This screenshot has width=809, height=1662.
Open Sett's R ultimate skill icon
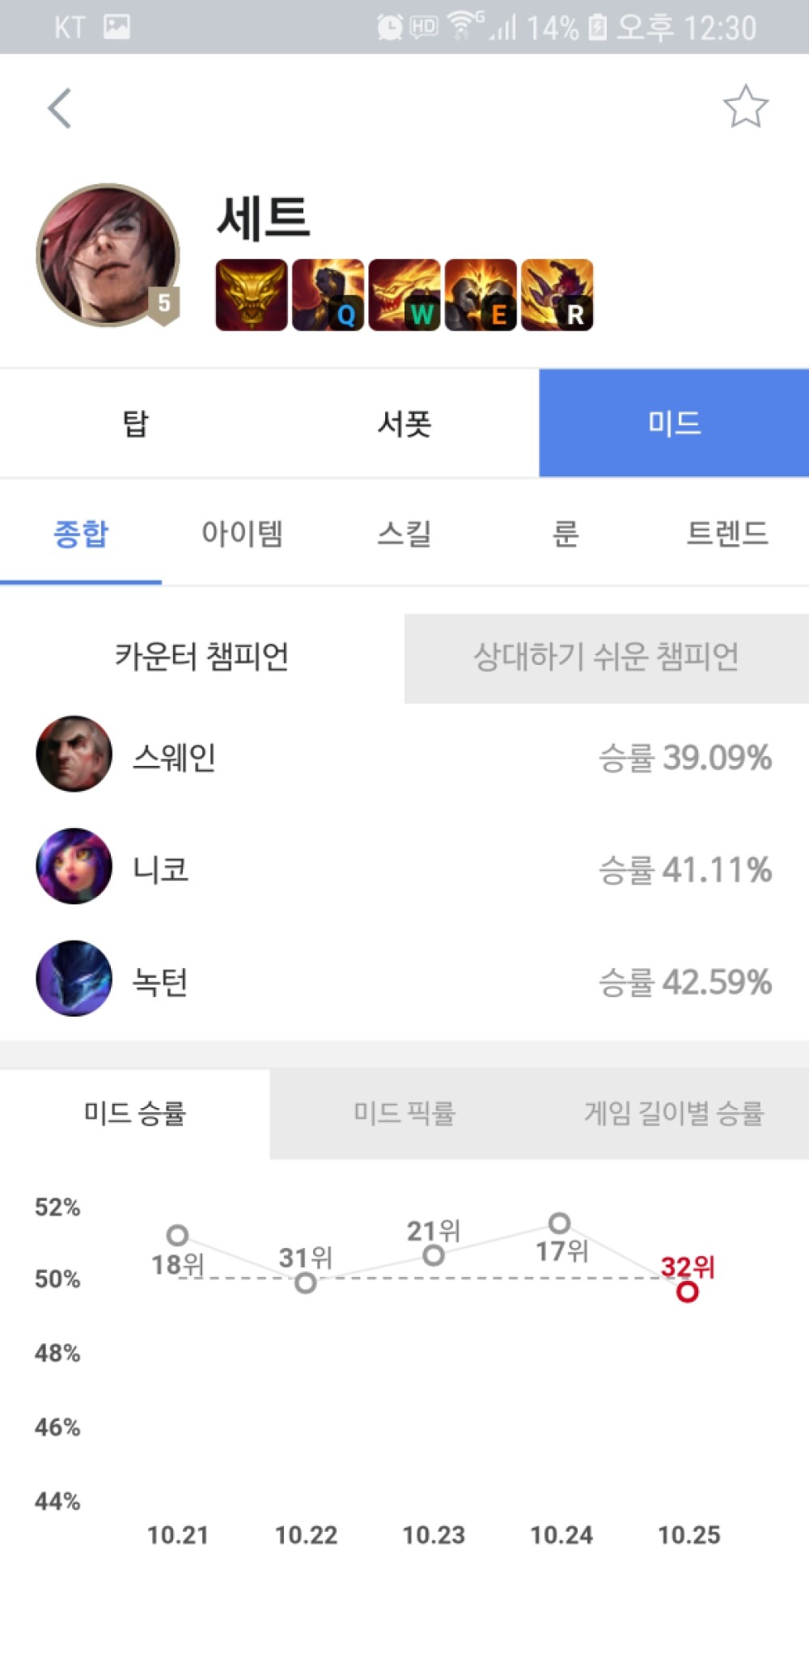[x=557, y=295]
